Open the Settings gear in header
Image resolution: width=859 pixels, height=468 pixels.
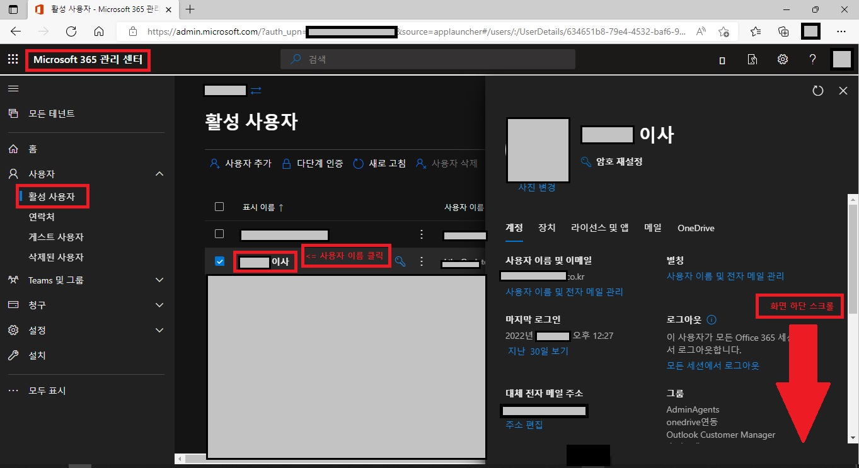(783, 60)
